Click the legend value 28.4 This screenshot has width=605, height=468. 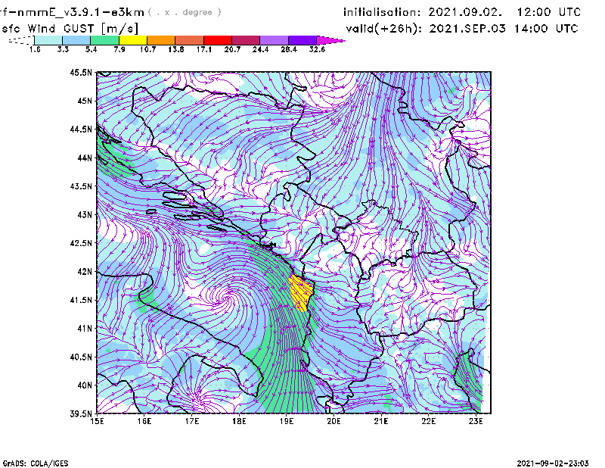coord(289,49)
